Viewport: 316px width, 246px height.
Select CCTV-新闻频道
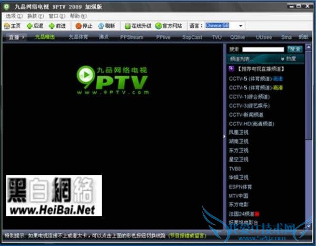click(246, 115)
